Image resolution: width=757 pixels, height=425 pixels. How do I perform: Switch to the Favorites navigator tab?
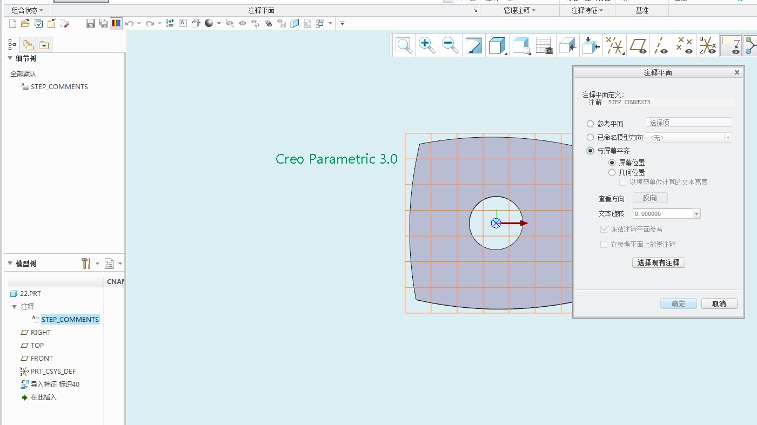pyautogui.click(x=44, y=45)
